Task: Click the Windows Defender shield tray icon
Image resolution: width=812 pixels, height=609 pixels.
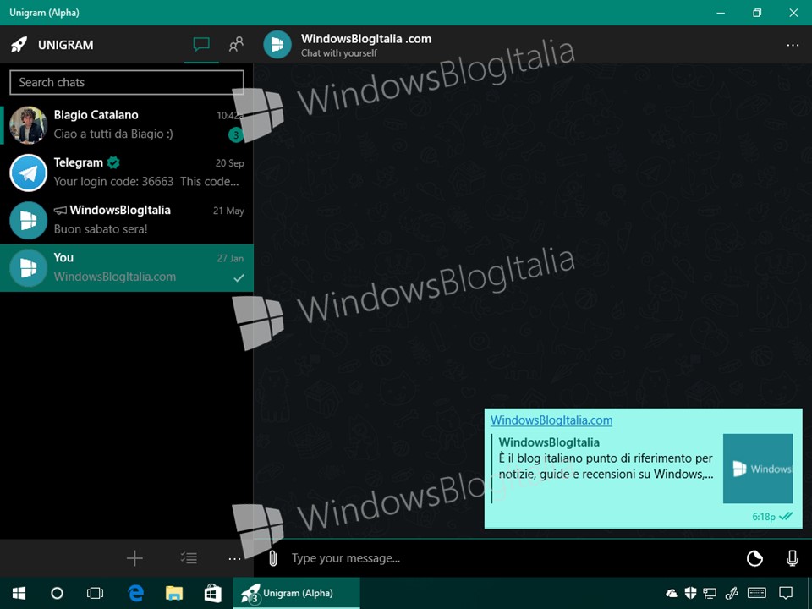Action: (x=690, y=593)
